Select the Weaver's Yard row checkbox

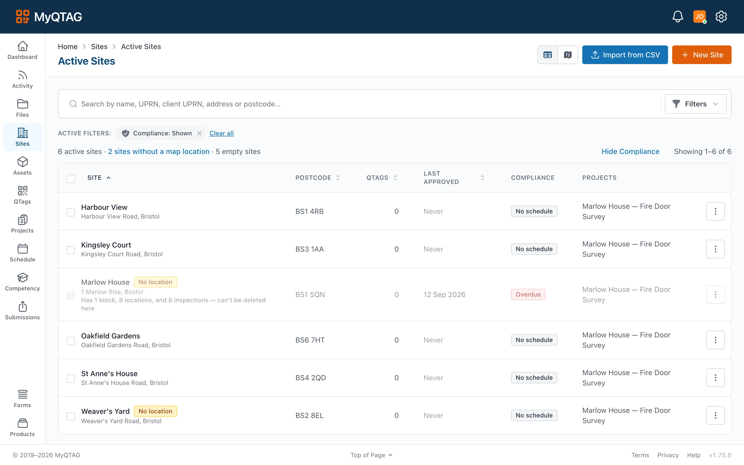coord(71,416)
